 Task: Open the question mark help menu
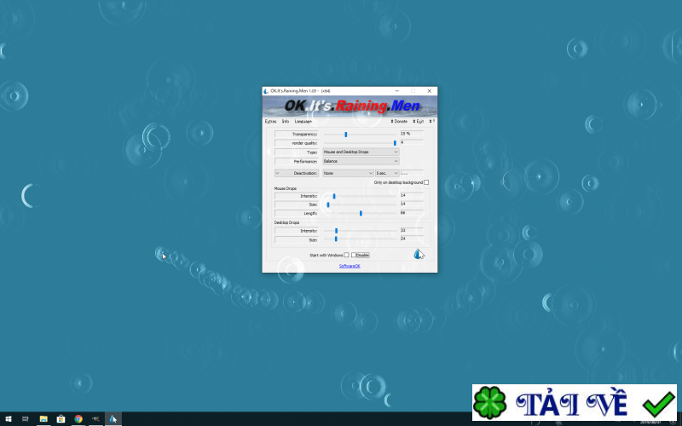tap(431, 121)
